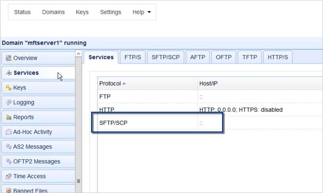Click the Services icon in sidebar
323x193 pixels.
coord(9,73)
